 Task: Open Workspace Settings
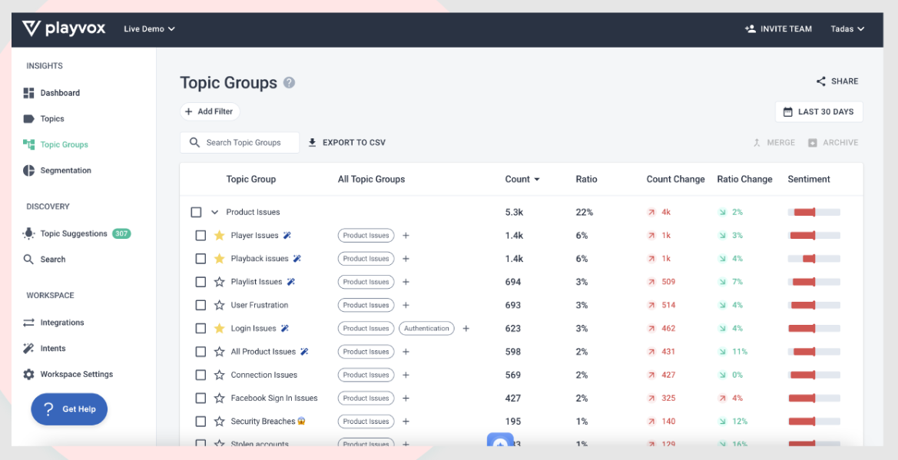click(x=68, y=374)
